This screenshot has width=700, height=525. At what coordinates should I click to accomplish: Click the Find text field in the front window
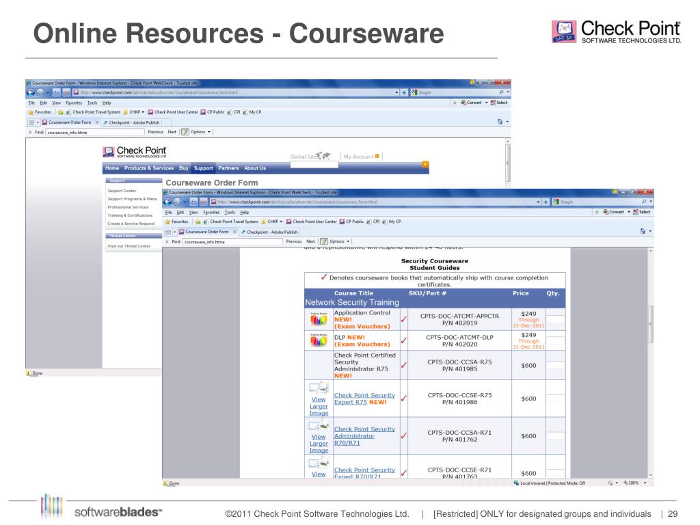(232, 242)
